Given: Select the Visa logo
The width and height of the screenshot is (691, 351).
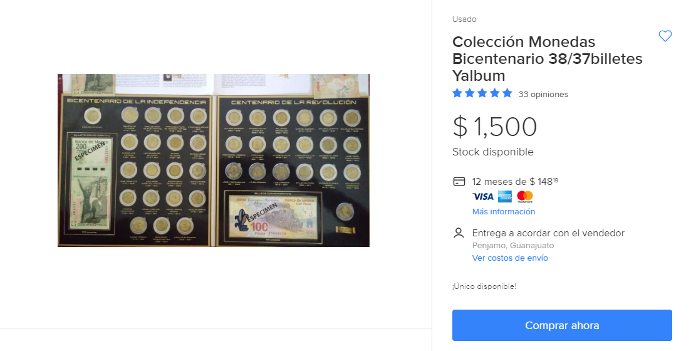Looking at the screenshot, I should click(x=483, y=197).
